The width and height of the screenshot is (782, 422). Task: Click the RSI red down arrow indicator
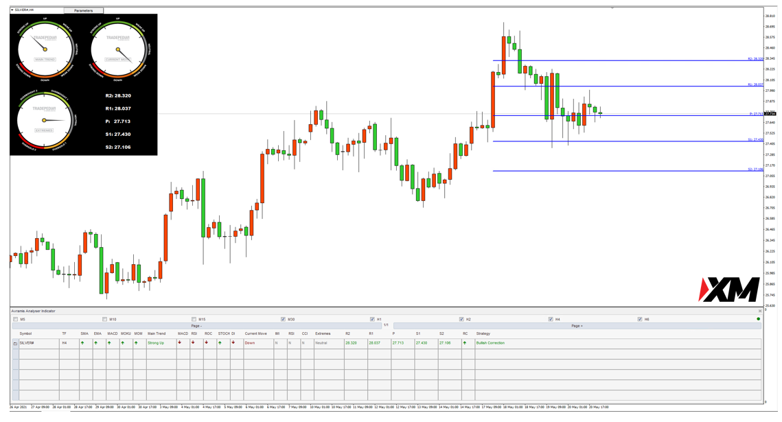pyautogui.click(x=193, y=342)
